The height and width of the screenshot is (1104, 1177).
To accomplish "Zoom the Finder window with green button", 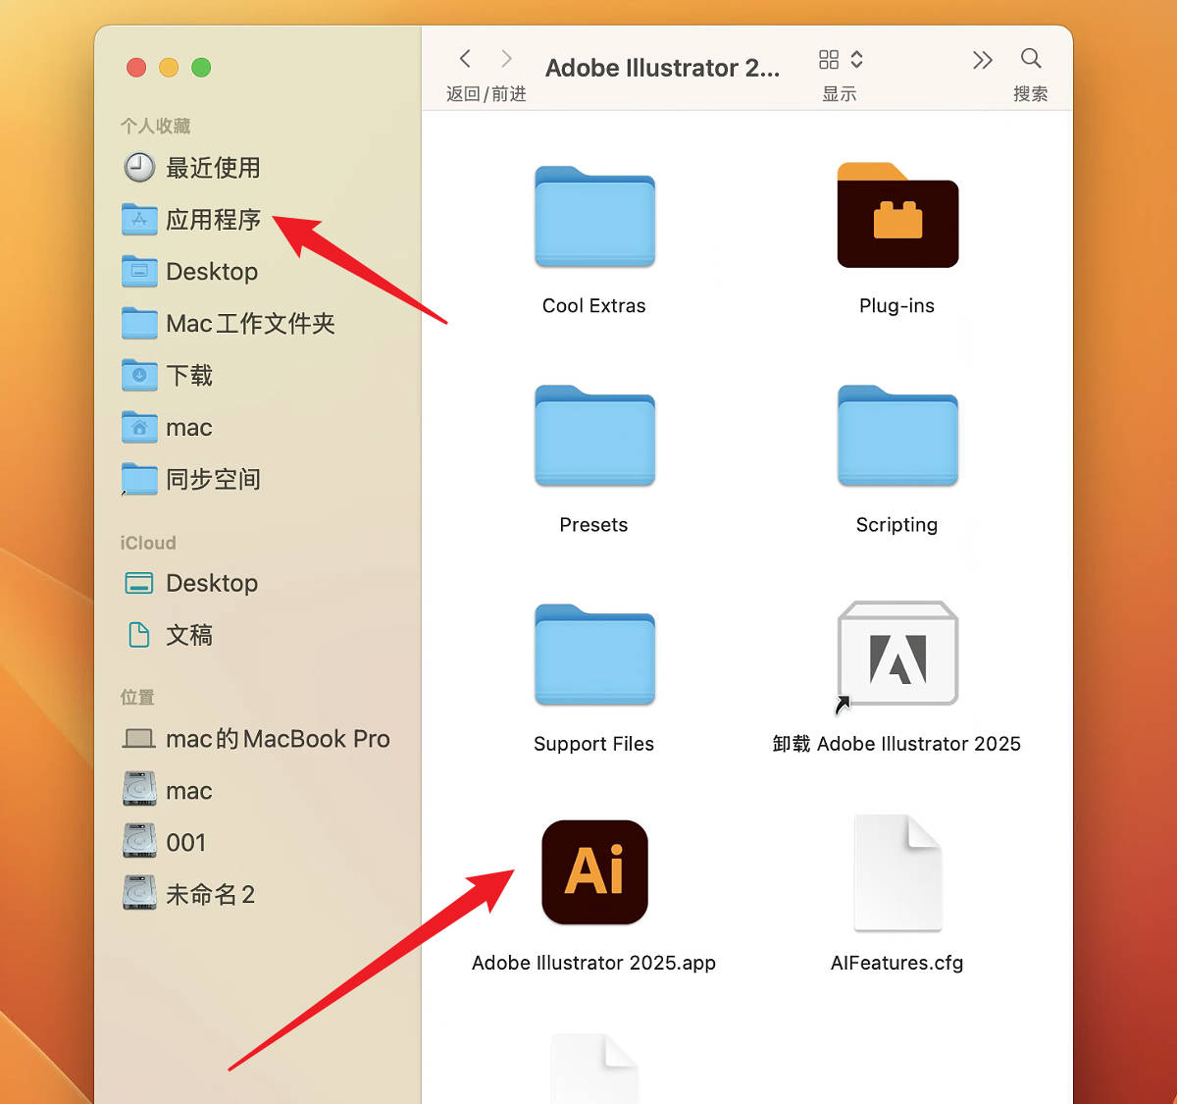I will click(201, 68).
